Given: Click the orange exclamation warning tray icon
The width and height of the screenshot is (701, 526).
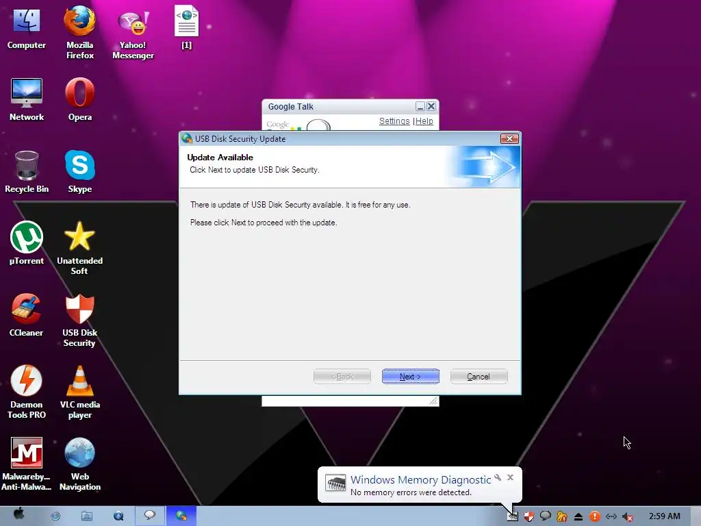Looking at the screenshot, I should click(x=595, y=516).
